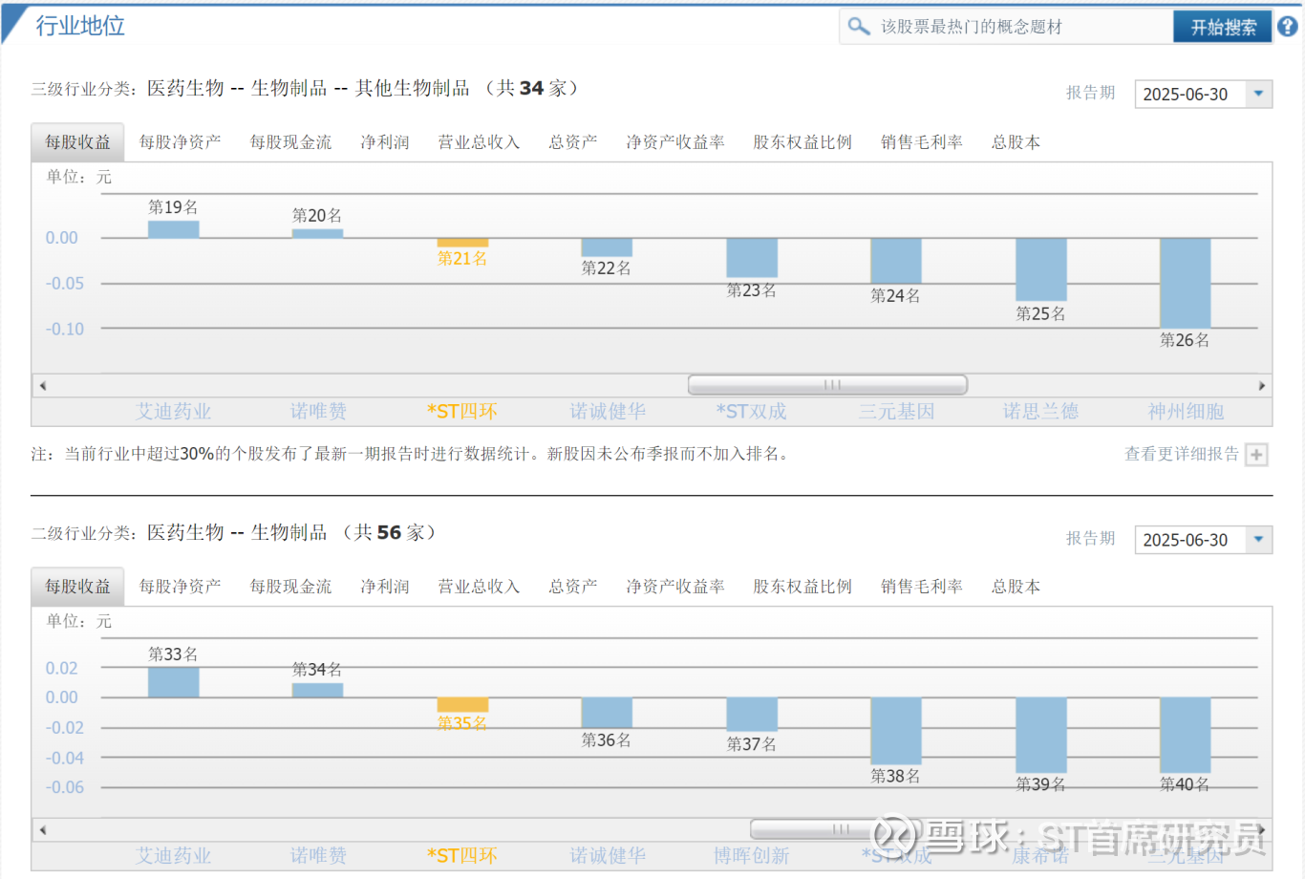The width and height of the screenshot is (1305, 879).
Task: Click the bar ranked 第19名
Action: pyautogui.click(x=174, y=229)
